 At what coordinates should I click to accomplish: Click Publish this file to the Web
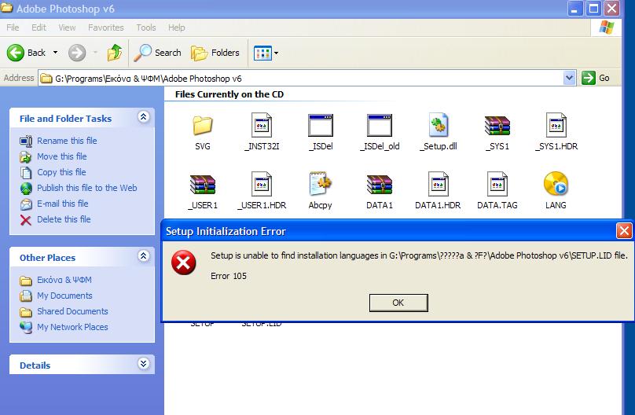point(87,188)
